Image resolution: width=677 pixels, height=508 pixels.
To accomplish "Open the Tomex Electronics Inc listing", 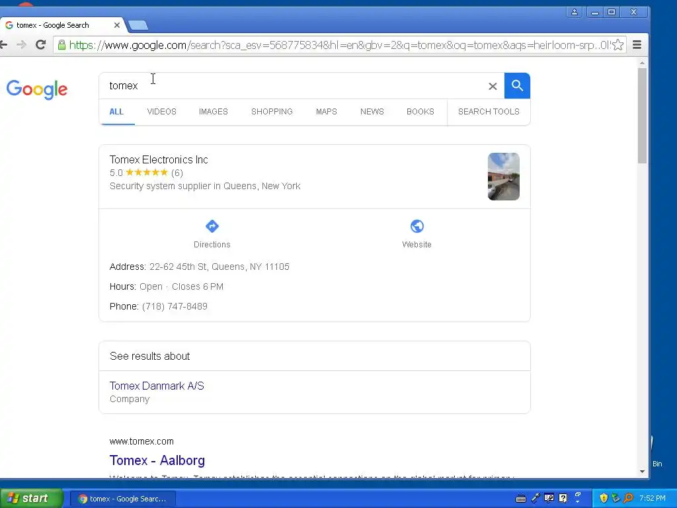I will (159, 160).
